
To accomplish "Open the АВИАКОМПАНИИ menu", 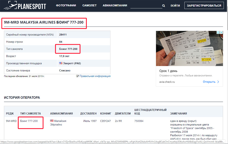I will click(115, 6).
